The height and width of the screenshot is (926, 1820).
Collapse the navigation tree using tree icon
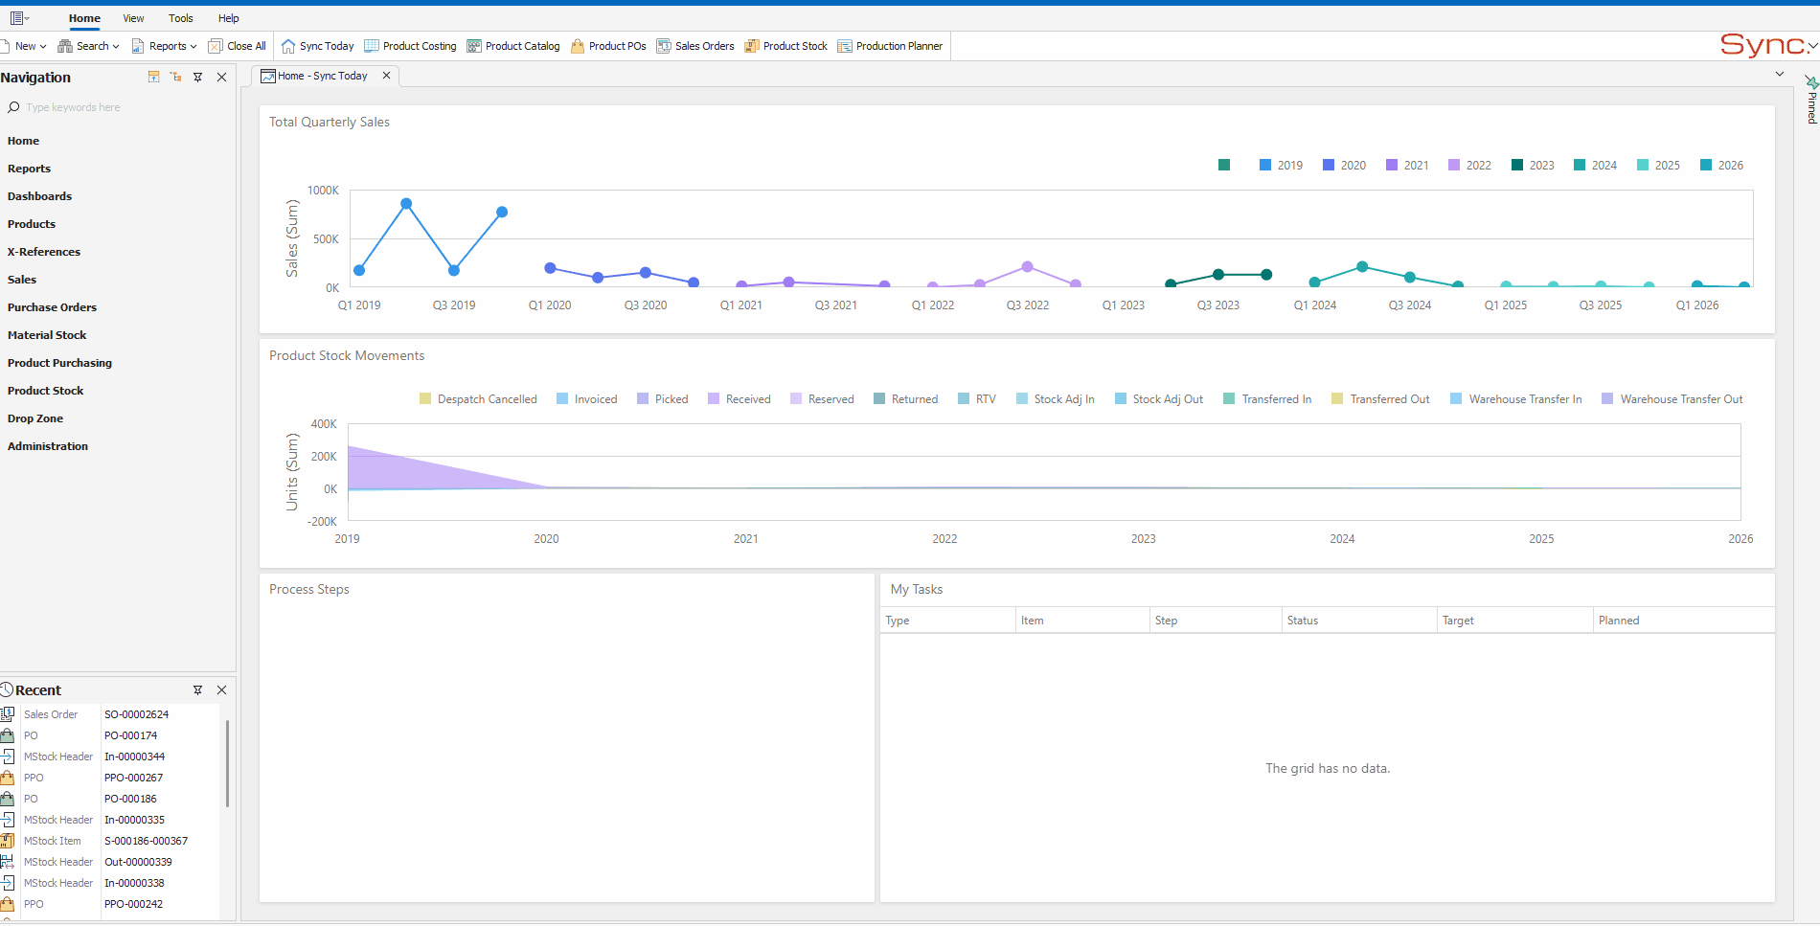tap(175, 77)
